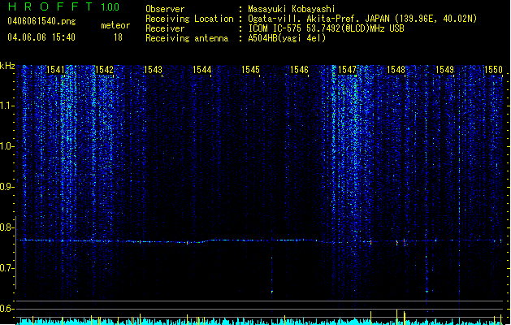Viewport: 511px width, 325px height.
Task: Click the 1546 time marker
Action: 299,70
